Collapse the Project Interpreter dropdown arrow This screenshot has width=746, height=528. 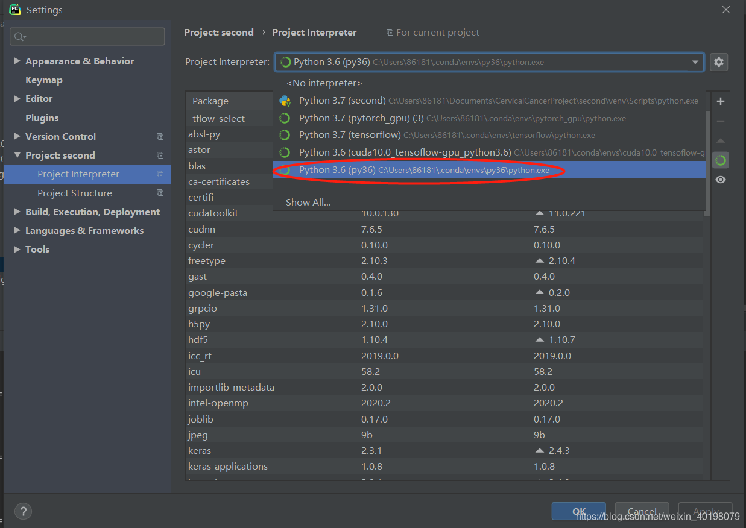click(695, 62)
